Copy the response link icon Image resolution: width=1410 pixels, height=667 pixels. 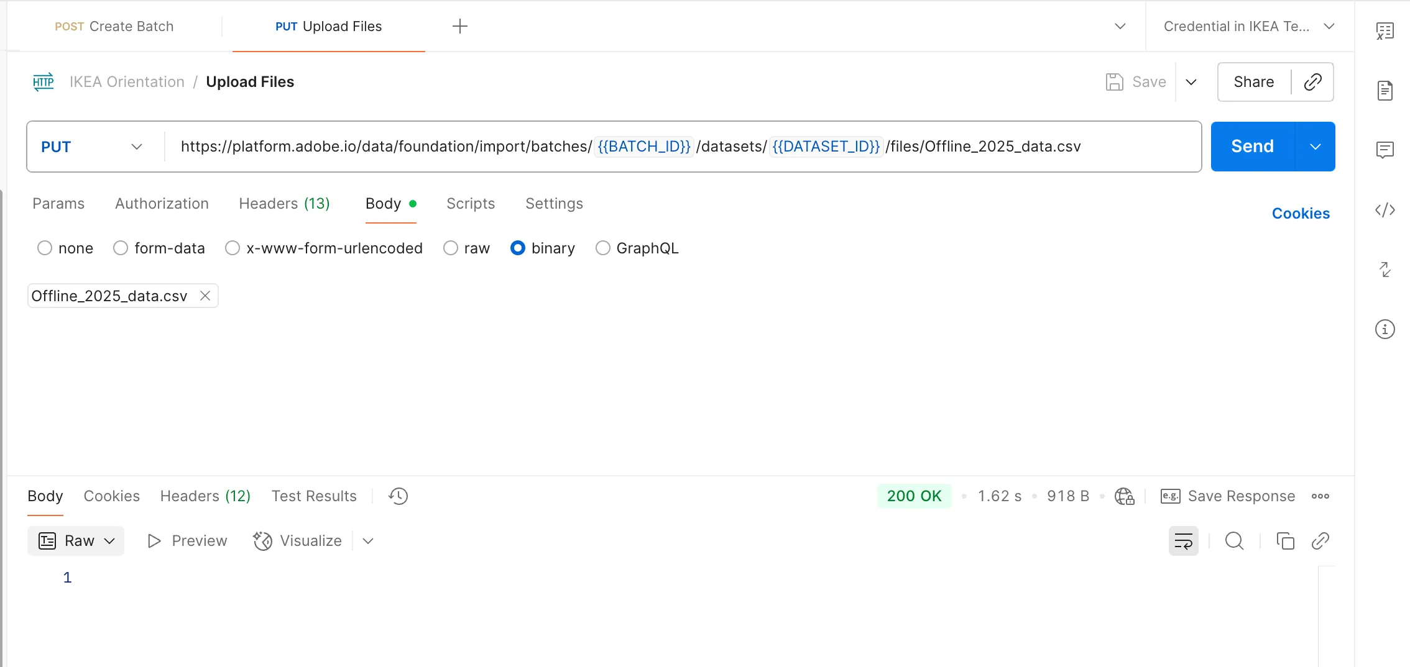(1320, 541)
